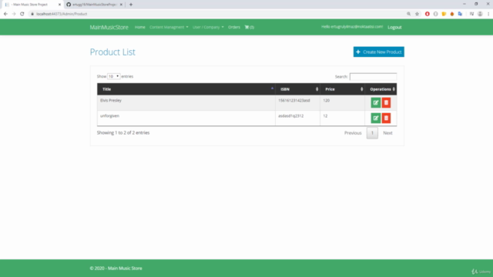Open the red Opera-style extension icon
This screenshot has height=277, width=493.
(x=427, y=14)
